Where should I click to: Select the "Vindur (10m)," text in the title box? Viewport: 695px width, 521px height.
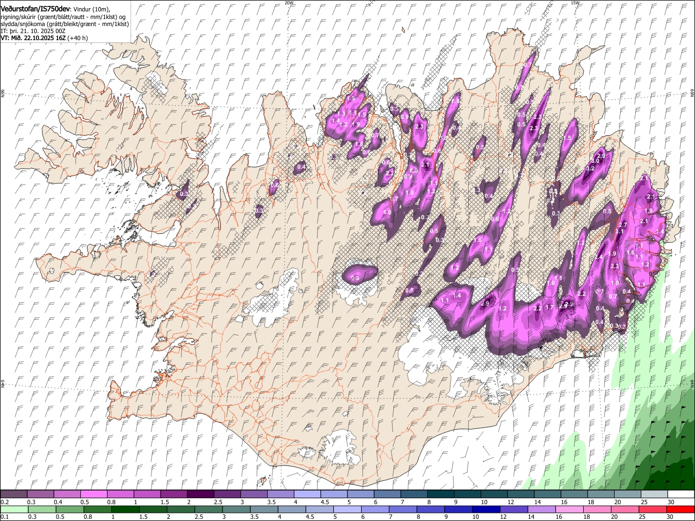click(x=91, y=9)
